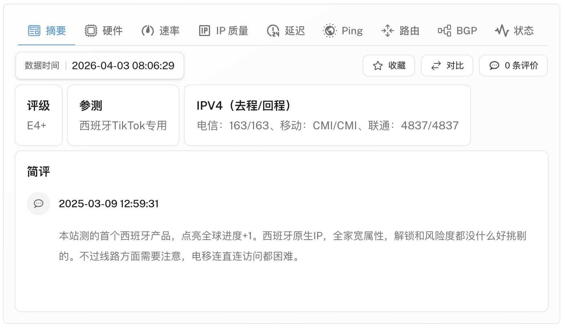The image size is (565, 330).
Task: Switch to the 硬件 hardware tab
Action: (104, 31)
